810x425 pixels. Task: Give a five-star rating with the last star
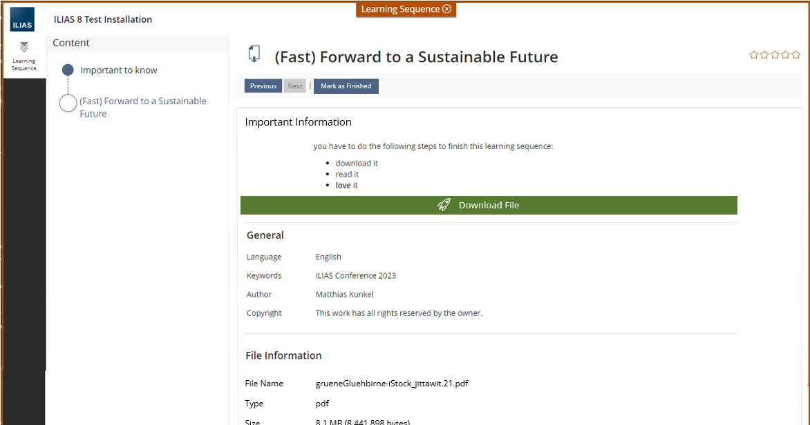[795, 55]
